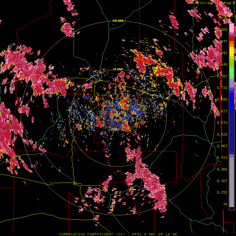
Task: Select the 0.520 legend value
Action: coord(222,135)
